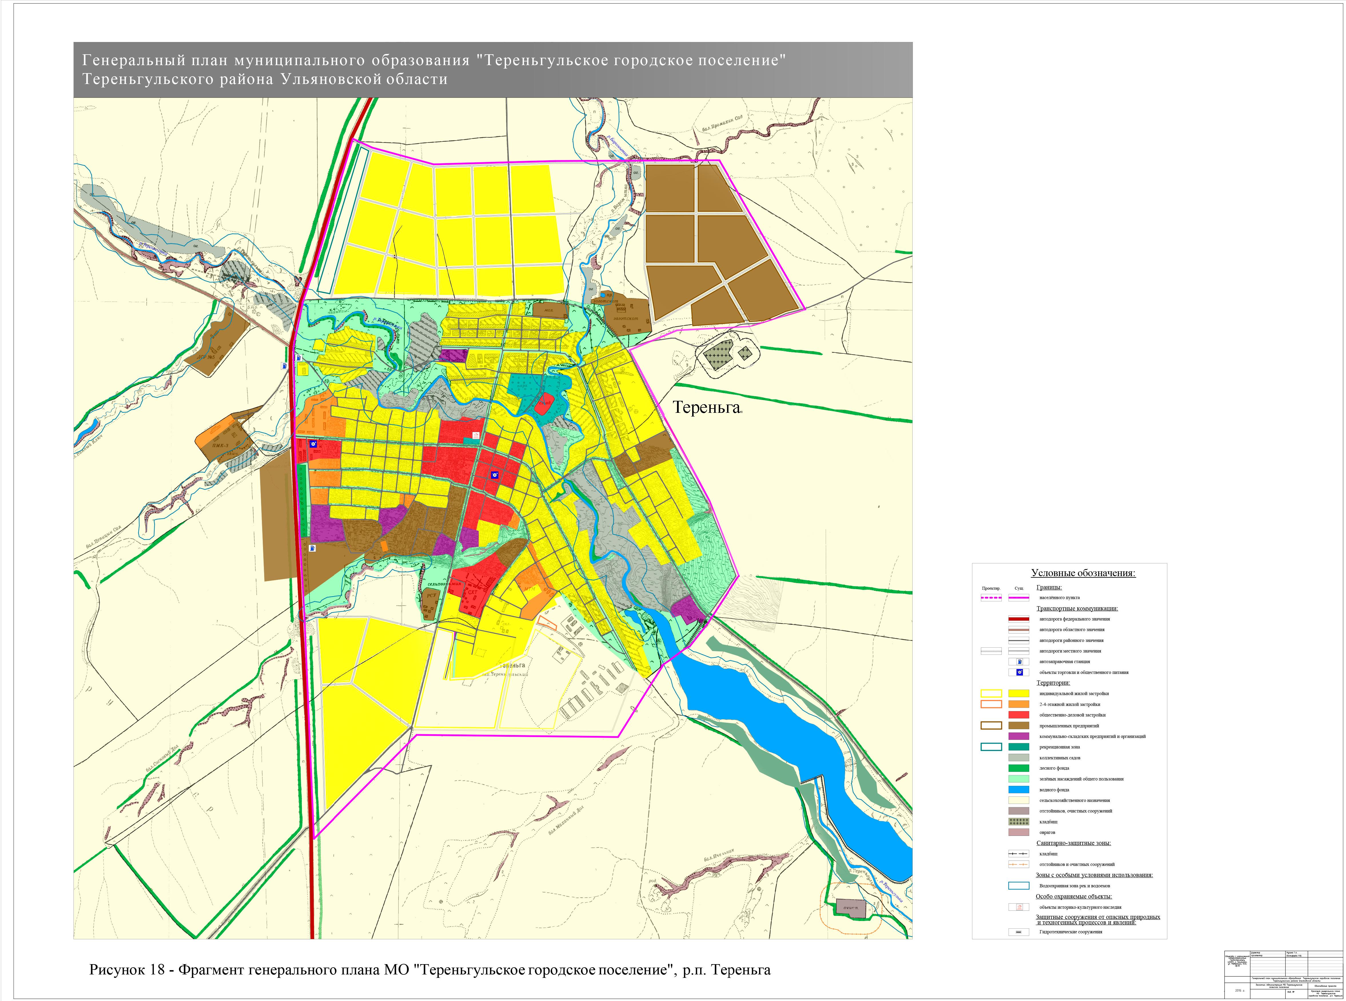Click the trade and catering icon in legend
The image size is (1346, 1001).
pyautogui.click(x=1019, y=672)
